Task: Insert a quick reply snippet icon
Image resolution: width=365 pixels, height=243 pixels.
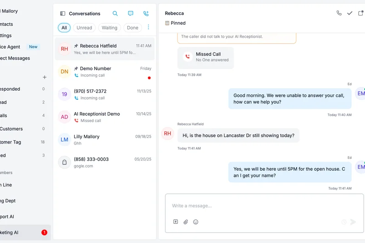Action: 176,222
